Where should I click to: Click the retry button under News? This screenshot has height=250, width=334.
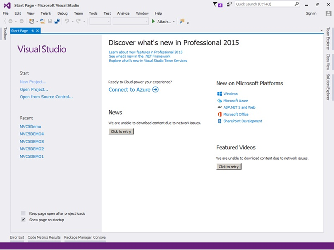coord(121,131)
